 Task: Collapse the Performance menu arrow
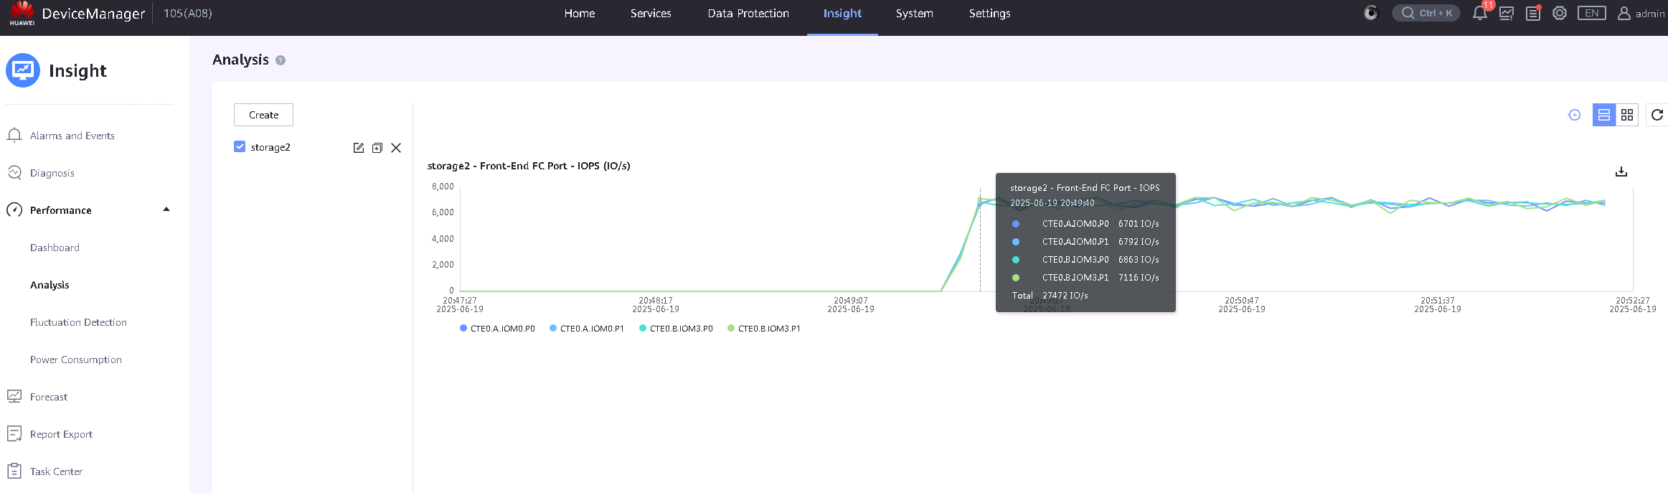tap(166, 210)
